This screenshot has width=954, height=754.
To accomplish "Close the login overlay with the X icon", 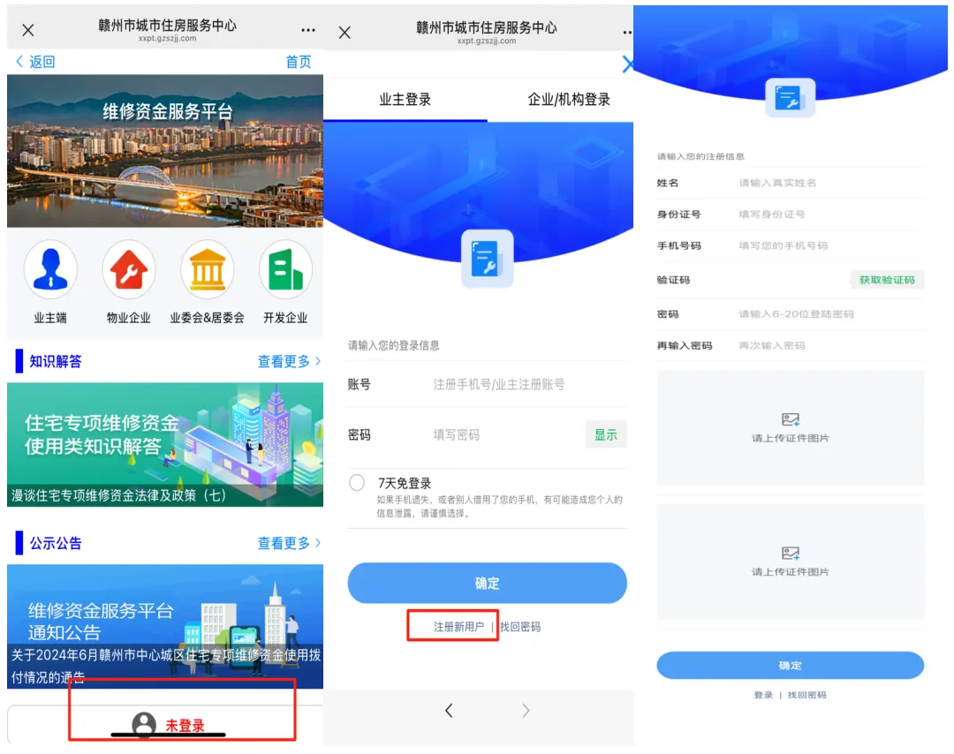I will tap(627, 64).
